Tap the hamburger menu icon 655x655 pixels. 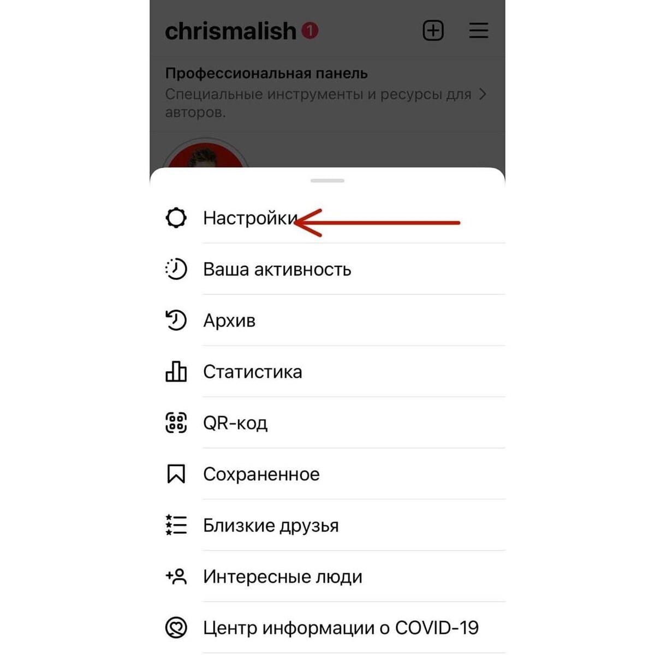coord(479,31)
